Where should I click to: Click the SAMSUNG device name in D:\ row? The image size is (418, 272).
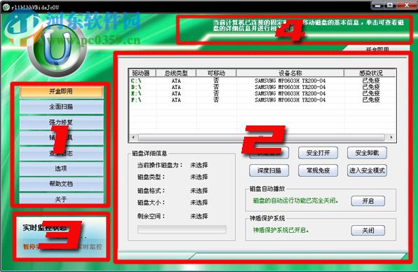click(290, 87)
